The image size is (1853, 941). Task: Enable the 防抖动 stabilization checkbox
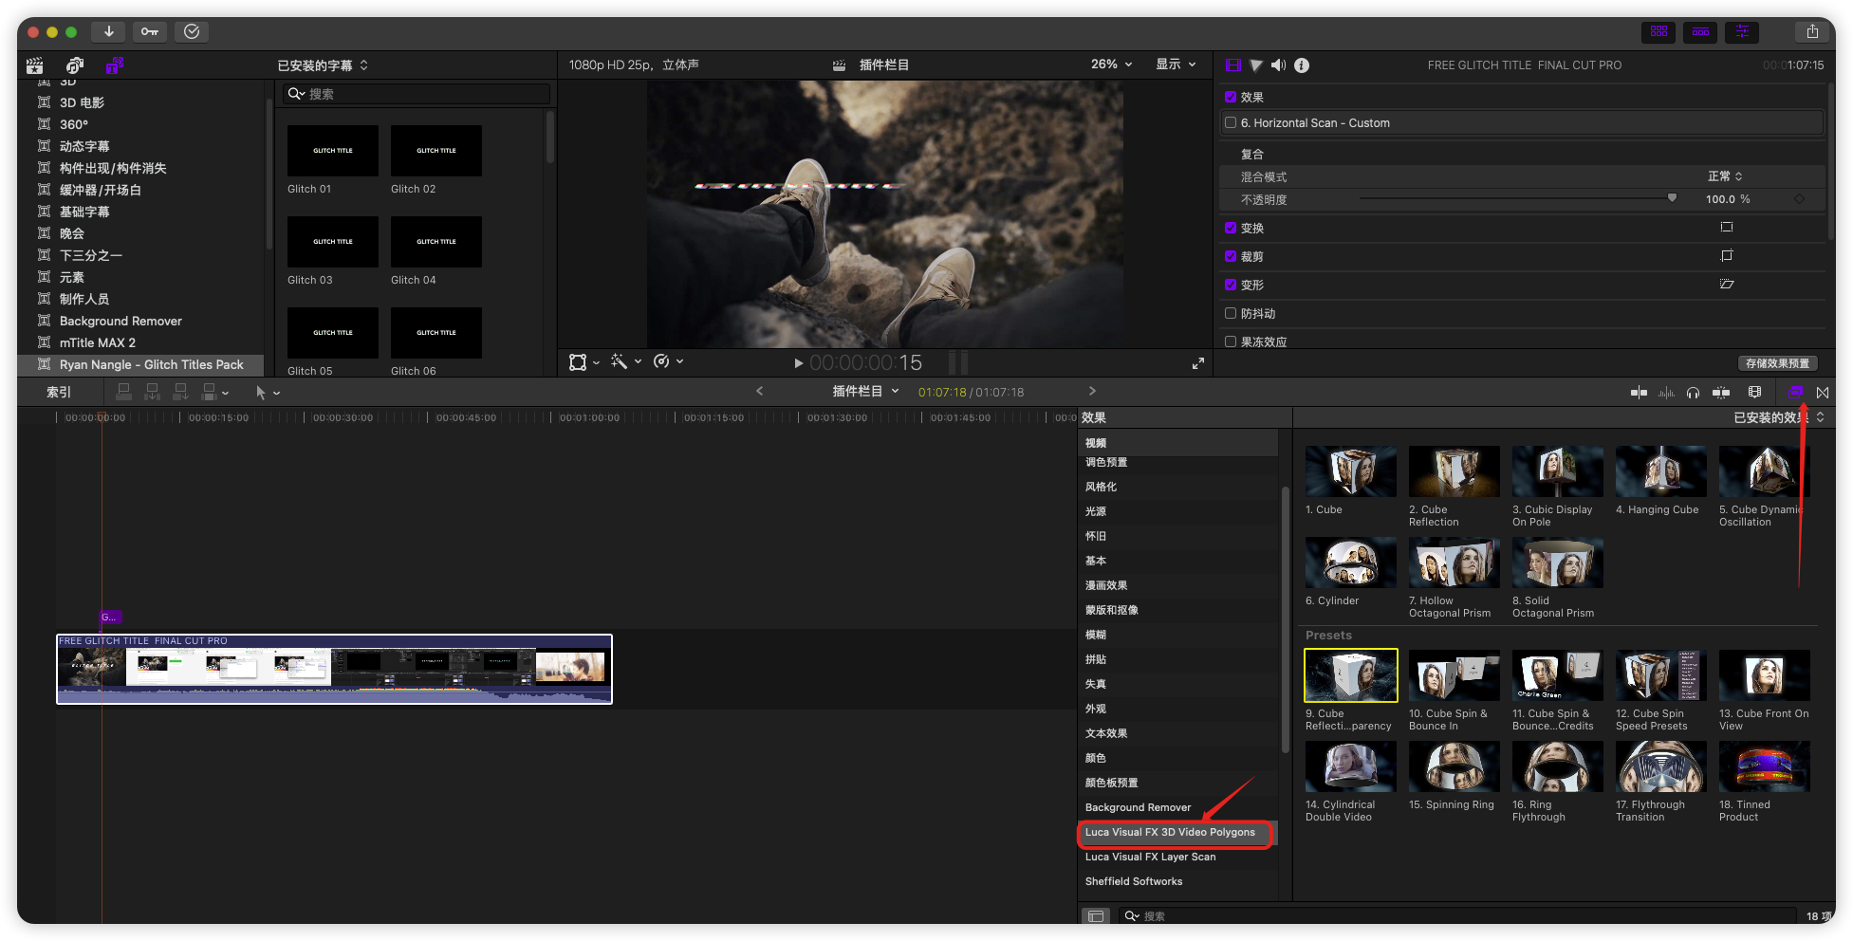(1231, 313)
